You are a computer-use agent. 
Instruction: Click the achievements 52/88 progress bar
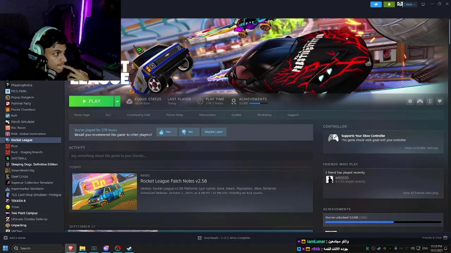tap(383, 222)
